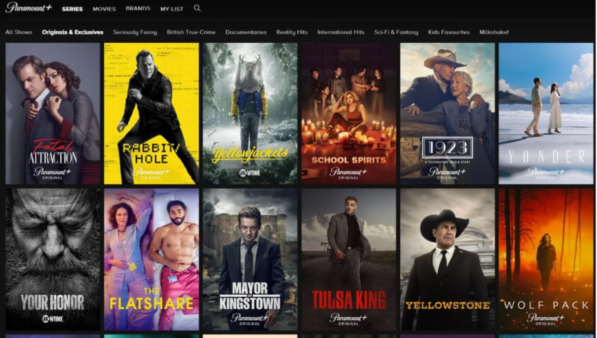597x338 pixels.
Task: Select the Originals & Exclusives tab
Action: (73, 32)
